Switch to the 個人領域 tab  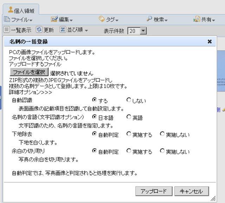click(x=21, y=10)
